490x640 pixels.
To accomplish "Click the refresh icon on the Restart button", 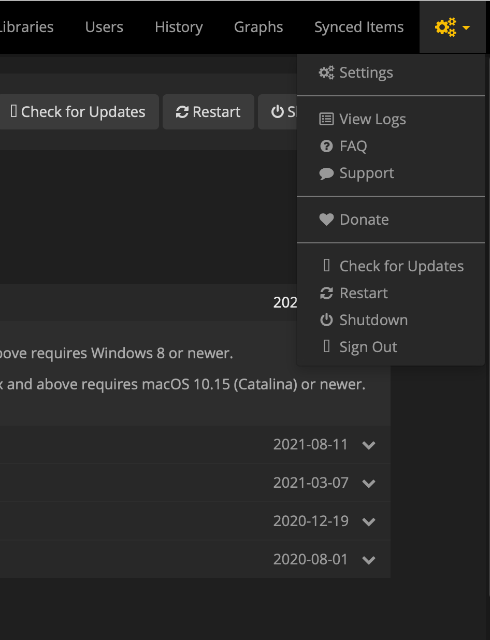I will [182, 112].
